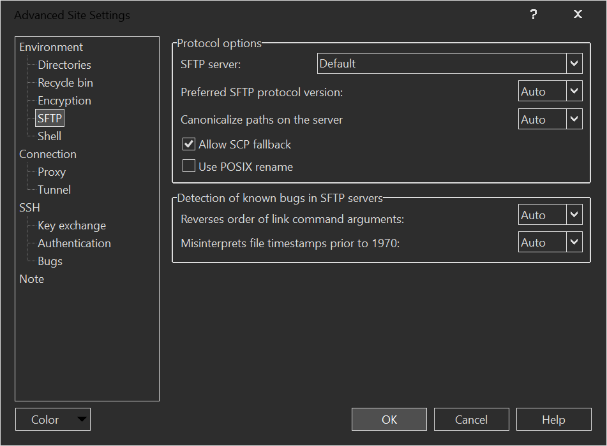Select Bugs in the settings tree
The height and width of the screenshot is (446, 607).
pos(50,261)
